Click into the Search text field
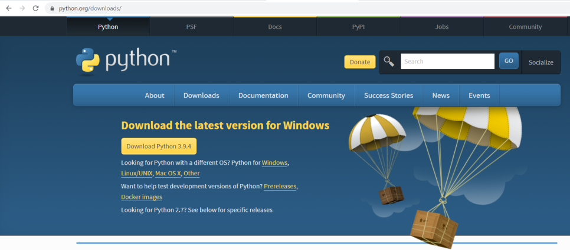This screenshot has width=570, height=250. 447,61
